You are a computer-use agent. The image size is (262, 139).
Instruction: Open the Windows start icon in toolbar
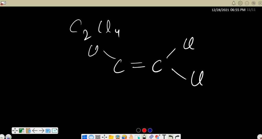(84, 137)
